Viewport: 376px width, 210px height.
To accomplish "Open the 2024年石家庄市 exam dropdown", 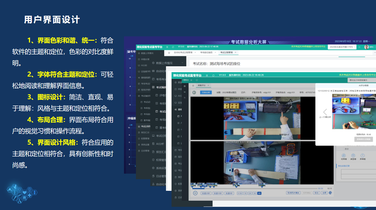I will [x=341, y=47].
